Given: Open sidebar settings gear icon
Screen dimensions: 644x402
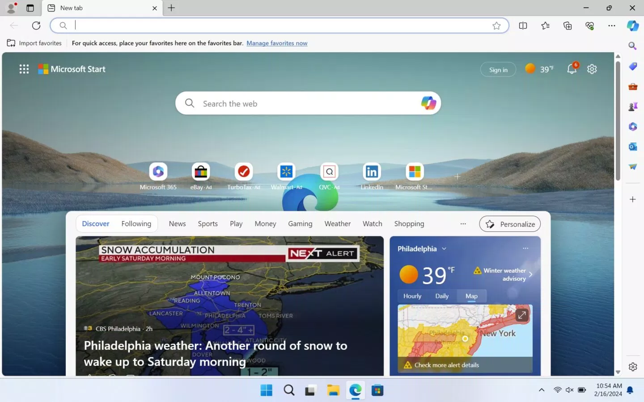Looking at the screenshot, I should 632,367.
